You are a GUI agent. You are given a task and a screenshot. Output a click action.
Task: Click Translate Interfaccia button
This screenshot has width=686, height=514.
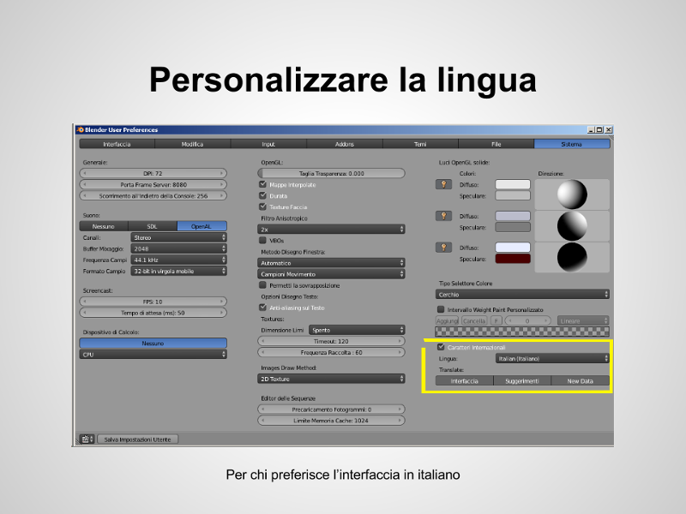(464, 380)
